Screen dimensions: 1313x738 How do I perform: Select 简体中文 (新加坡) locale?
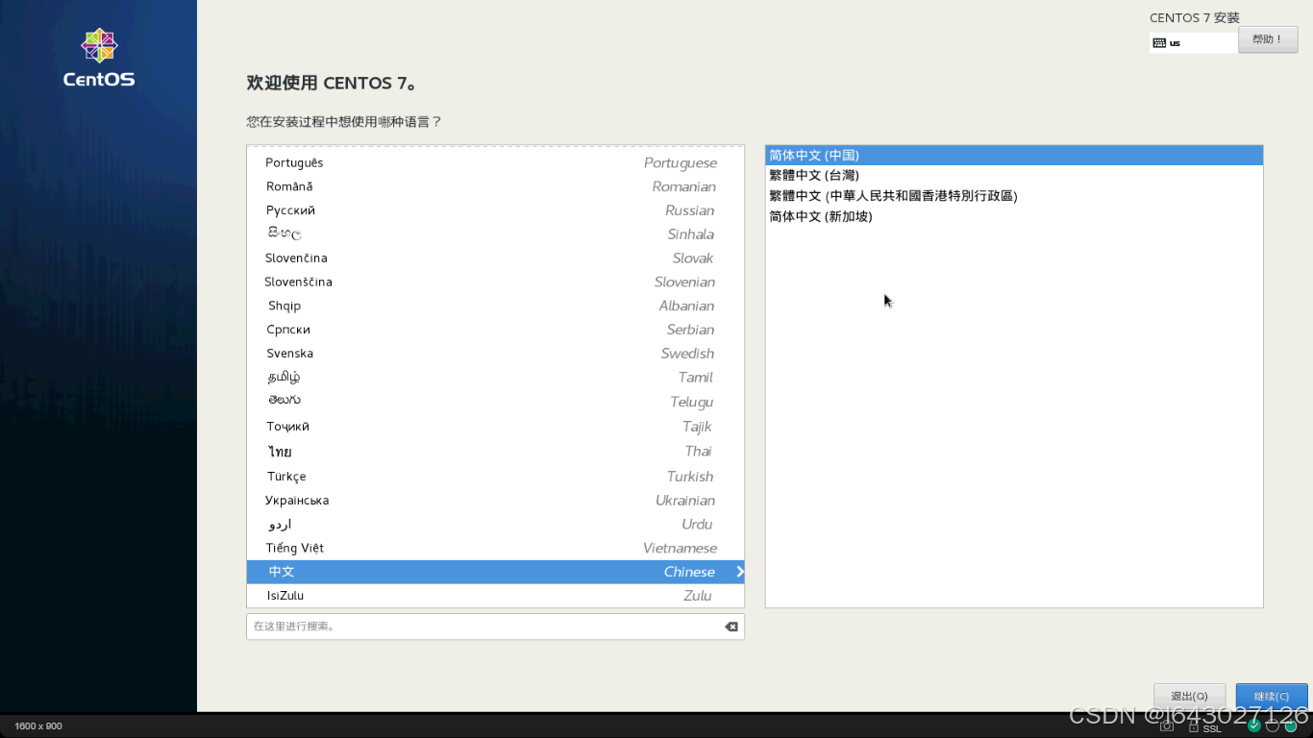click(1014, 217)
